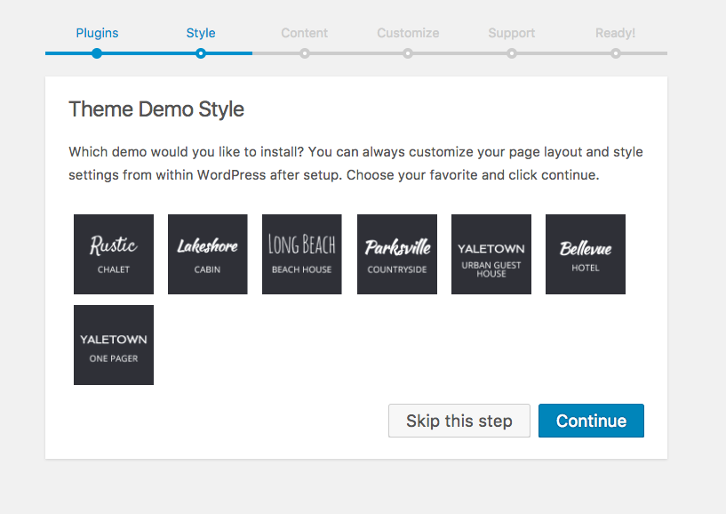Pick the Yaletown One Pager demo
Image resolution: width=726 pixels, height=514 pixels.
(114, 345)
